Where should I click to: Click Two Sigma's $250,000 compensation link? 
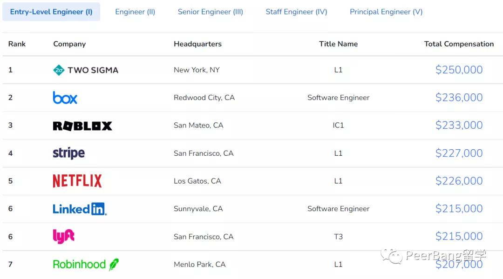click(459, 70)
